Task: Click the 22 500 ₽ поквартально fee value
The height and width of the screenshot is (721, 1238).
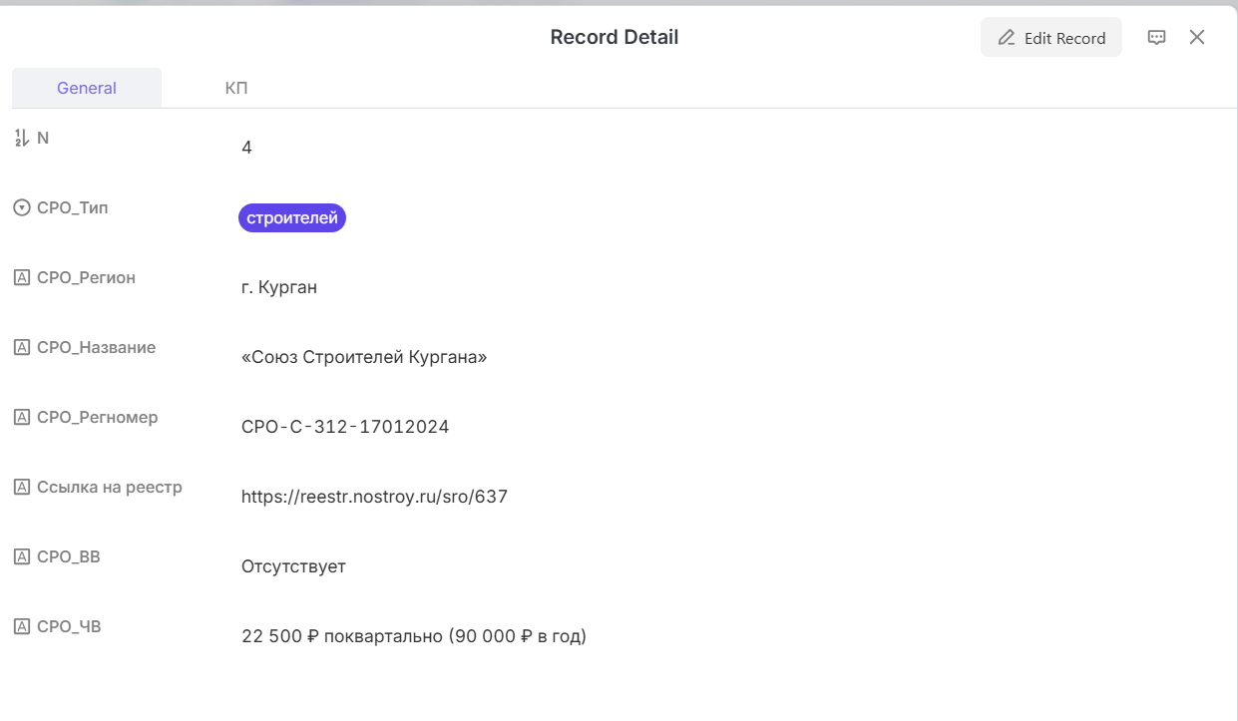Action: (x=413, y=636)
